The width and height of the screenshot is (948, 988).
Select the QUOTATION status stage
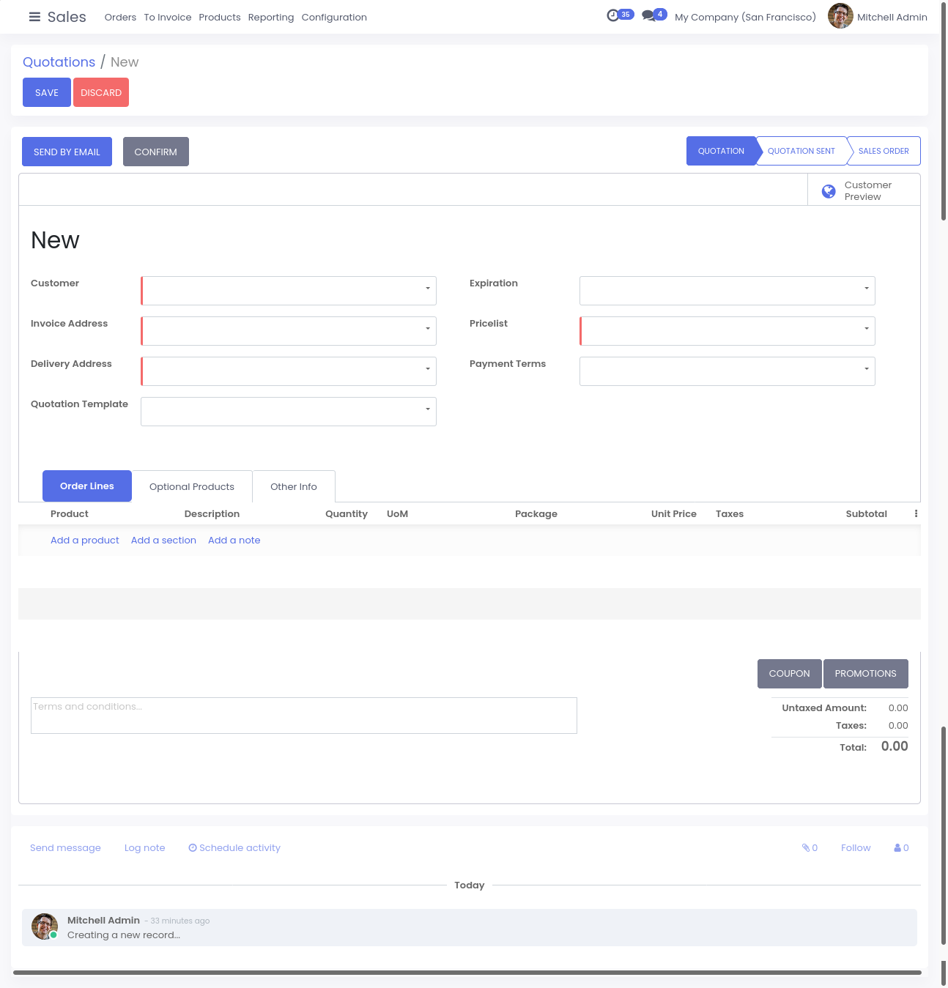click(x=721, y=151)
